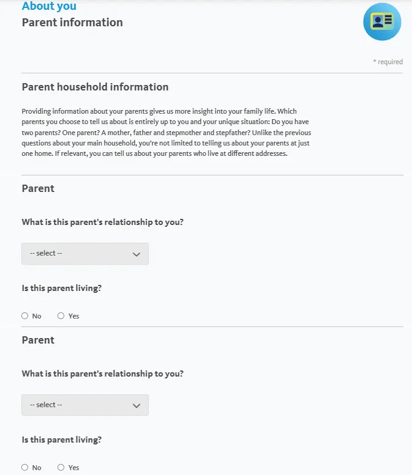The image size is (412, 475).
Task: Click the second 'Is this parent living?' label
Action: (x=62, y=440)
